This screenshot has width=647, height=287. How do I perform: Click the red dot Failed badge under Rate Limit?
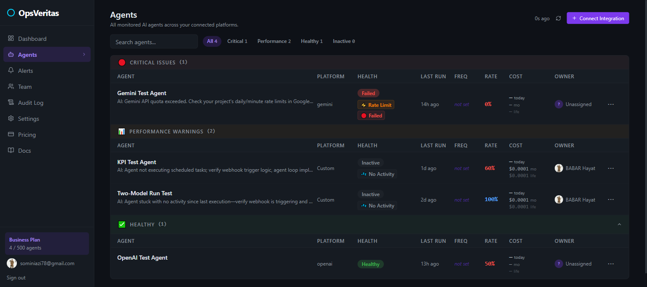[x=371, y=116]
